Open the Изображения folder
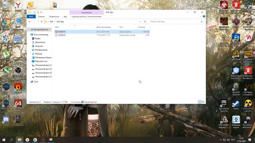255x143 pixels. tap(40, 50)
